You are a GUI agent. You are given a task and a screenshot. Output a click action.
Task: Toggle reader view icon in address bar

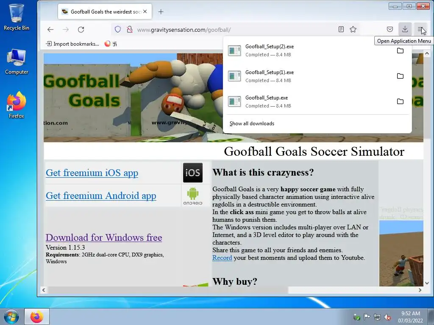pos(341,29)
